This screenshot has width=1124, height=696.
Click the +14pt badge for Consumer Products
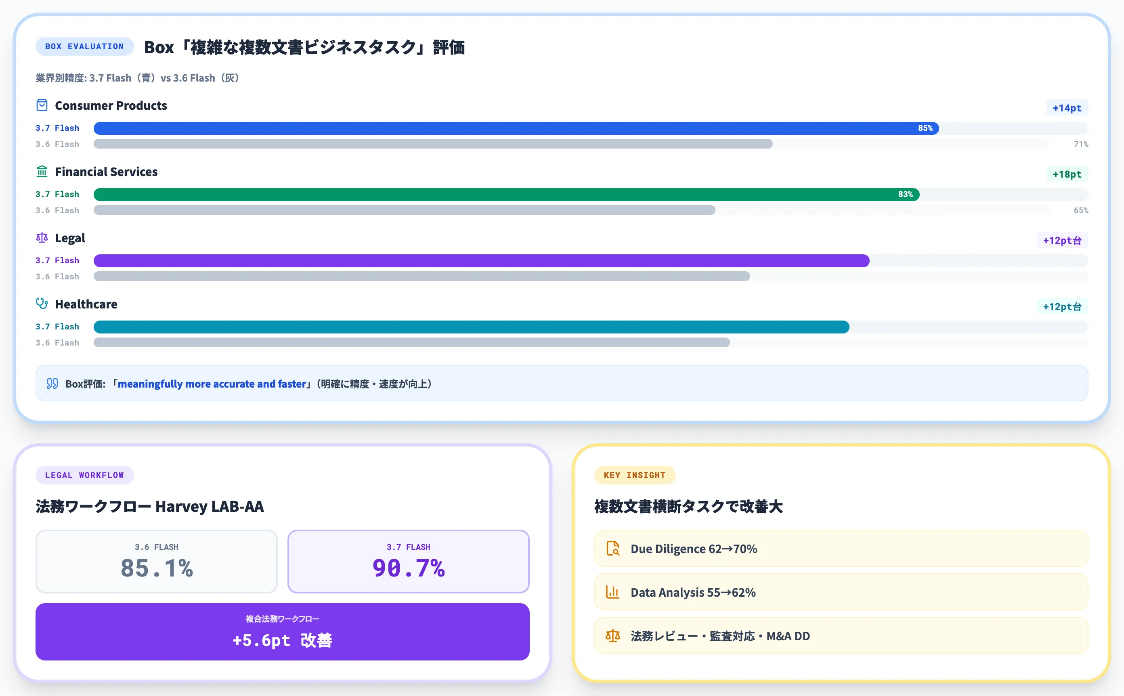[x=1067, y=108]
